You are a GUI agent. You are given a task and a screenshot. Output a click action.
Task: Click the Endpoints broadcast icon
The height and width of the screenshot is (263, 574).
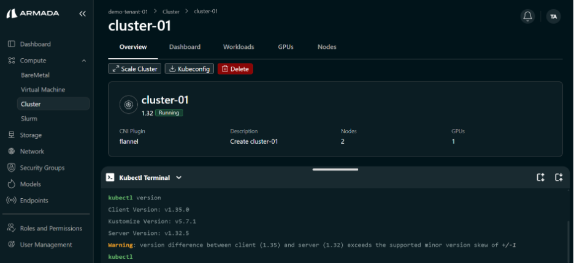click(x=12, y=200)
